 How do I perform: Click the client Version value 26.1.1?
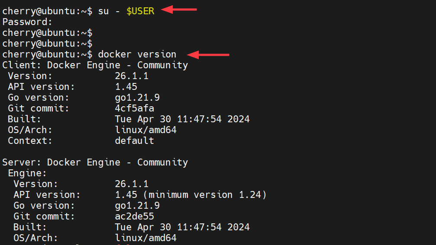[x=132, y=76]
